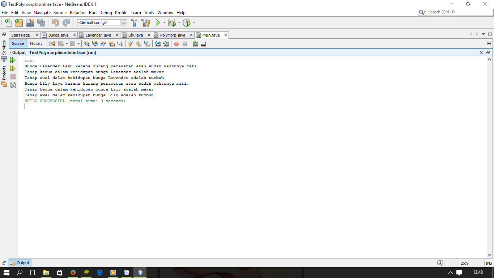Open the default config dropdown

[x=102, y=23]
